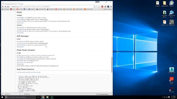Open the Sound Cloud bookmark
This screenshot has height=99, width=177.
pyautogui.click(x=88, y=9)
